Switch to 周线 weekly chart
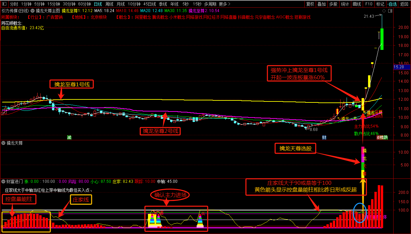 [109, 4]
